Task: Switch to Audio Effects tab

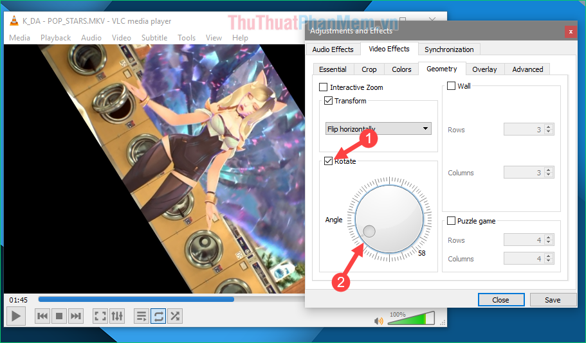Action: (x=333, y=49)
